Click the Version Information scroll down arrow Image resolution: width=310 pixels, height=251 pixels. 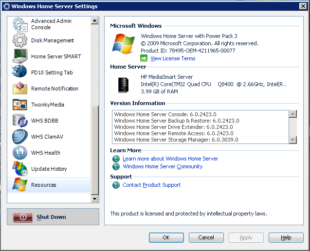[293, 140]
